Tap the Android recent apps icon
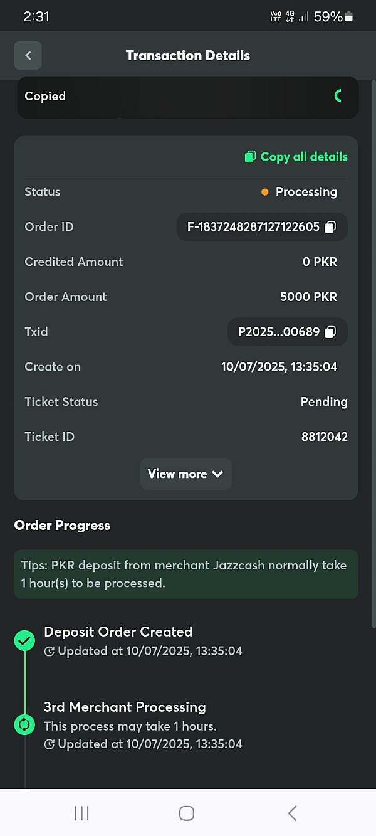 coord(81,813)
